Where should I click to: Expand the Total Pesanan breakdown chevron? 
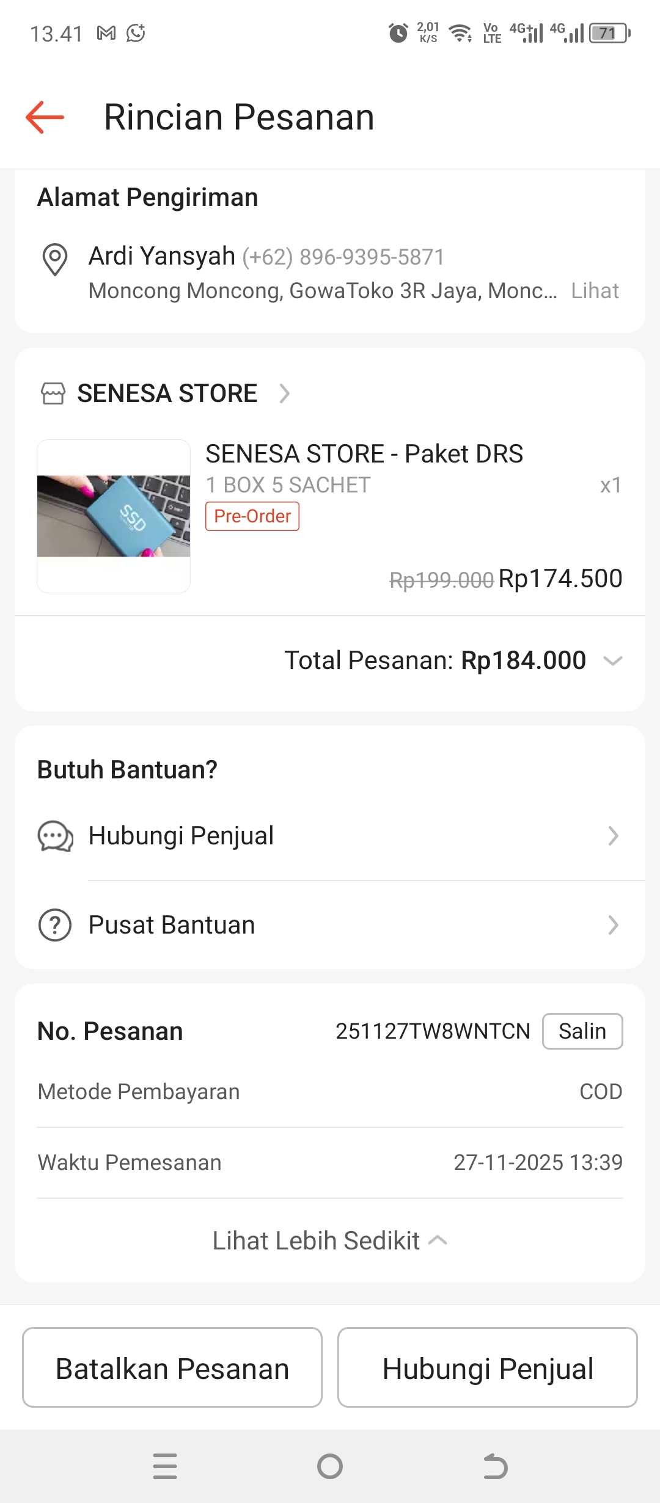click(612, 660)
